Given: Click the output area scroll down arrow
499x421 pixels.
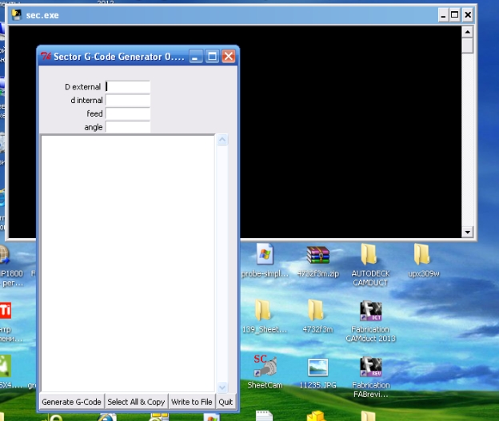Looking at the screenshot, I should click(x=222, y=387).
